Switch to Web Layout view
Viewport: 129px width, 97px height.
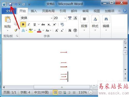point(64,93)
